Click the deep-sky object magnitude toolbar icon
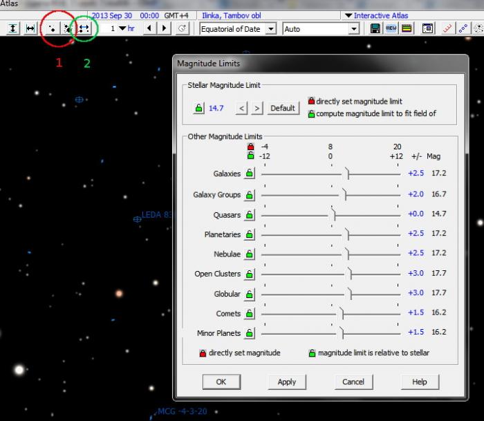This screenshot has width=484, height=421. click(x=68, y=29)
